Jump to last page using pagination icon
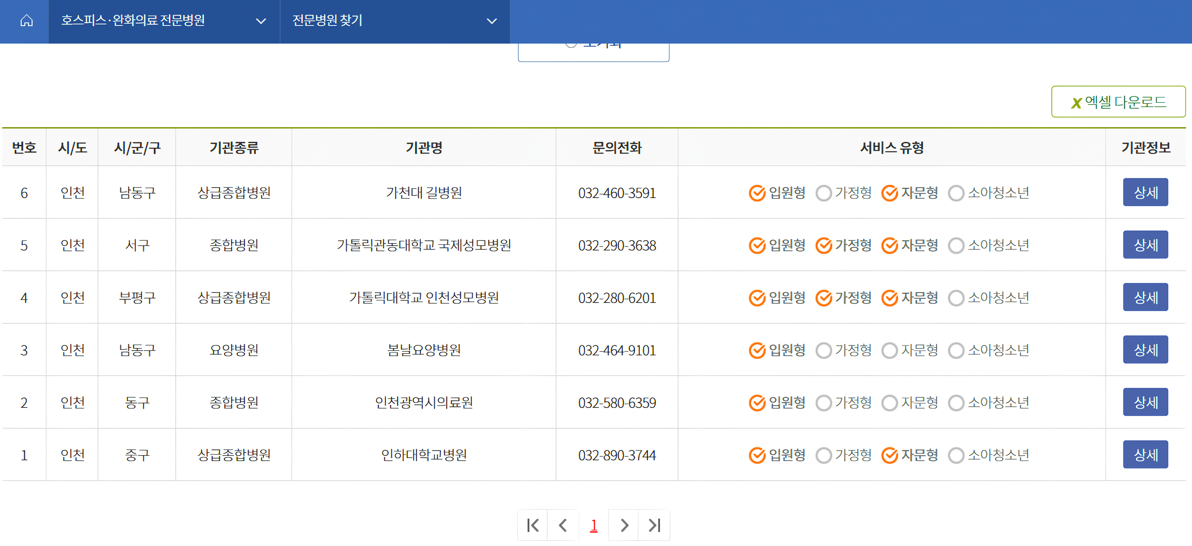 click(654, 525)
